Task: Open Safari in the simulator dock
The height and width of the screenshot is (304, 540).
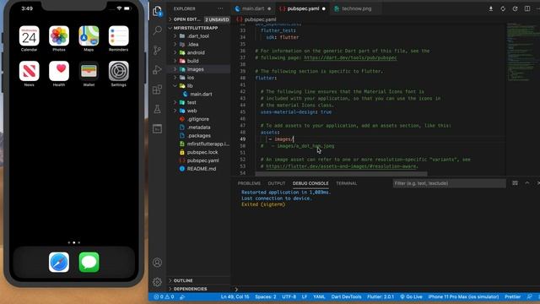Action: (x=59, y=262)
